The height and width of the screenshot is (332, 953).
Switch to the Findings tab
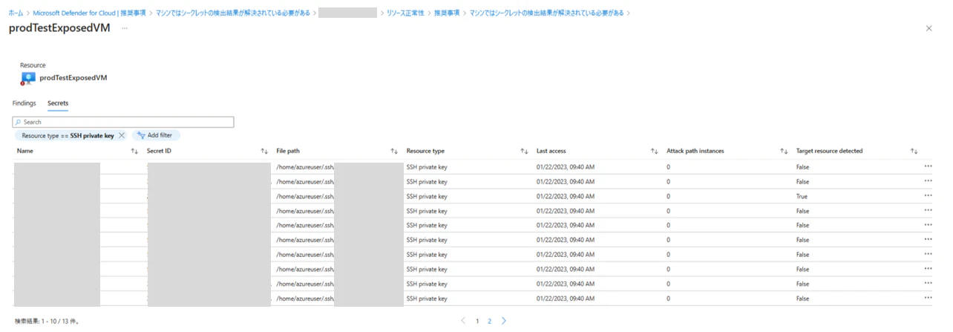24,102
